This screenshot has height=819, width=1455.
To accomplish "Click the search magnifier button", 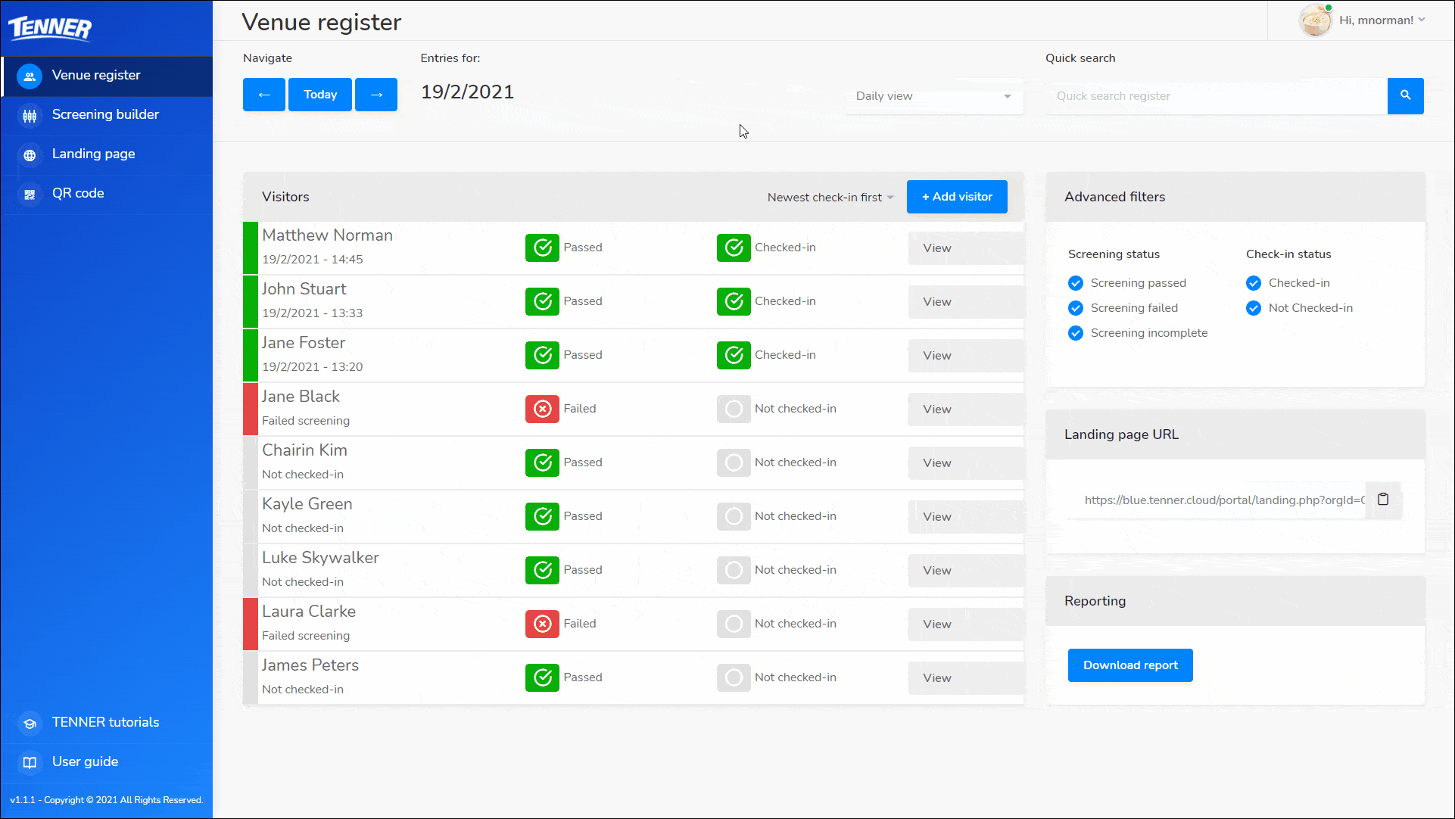I will (1405, 95).
